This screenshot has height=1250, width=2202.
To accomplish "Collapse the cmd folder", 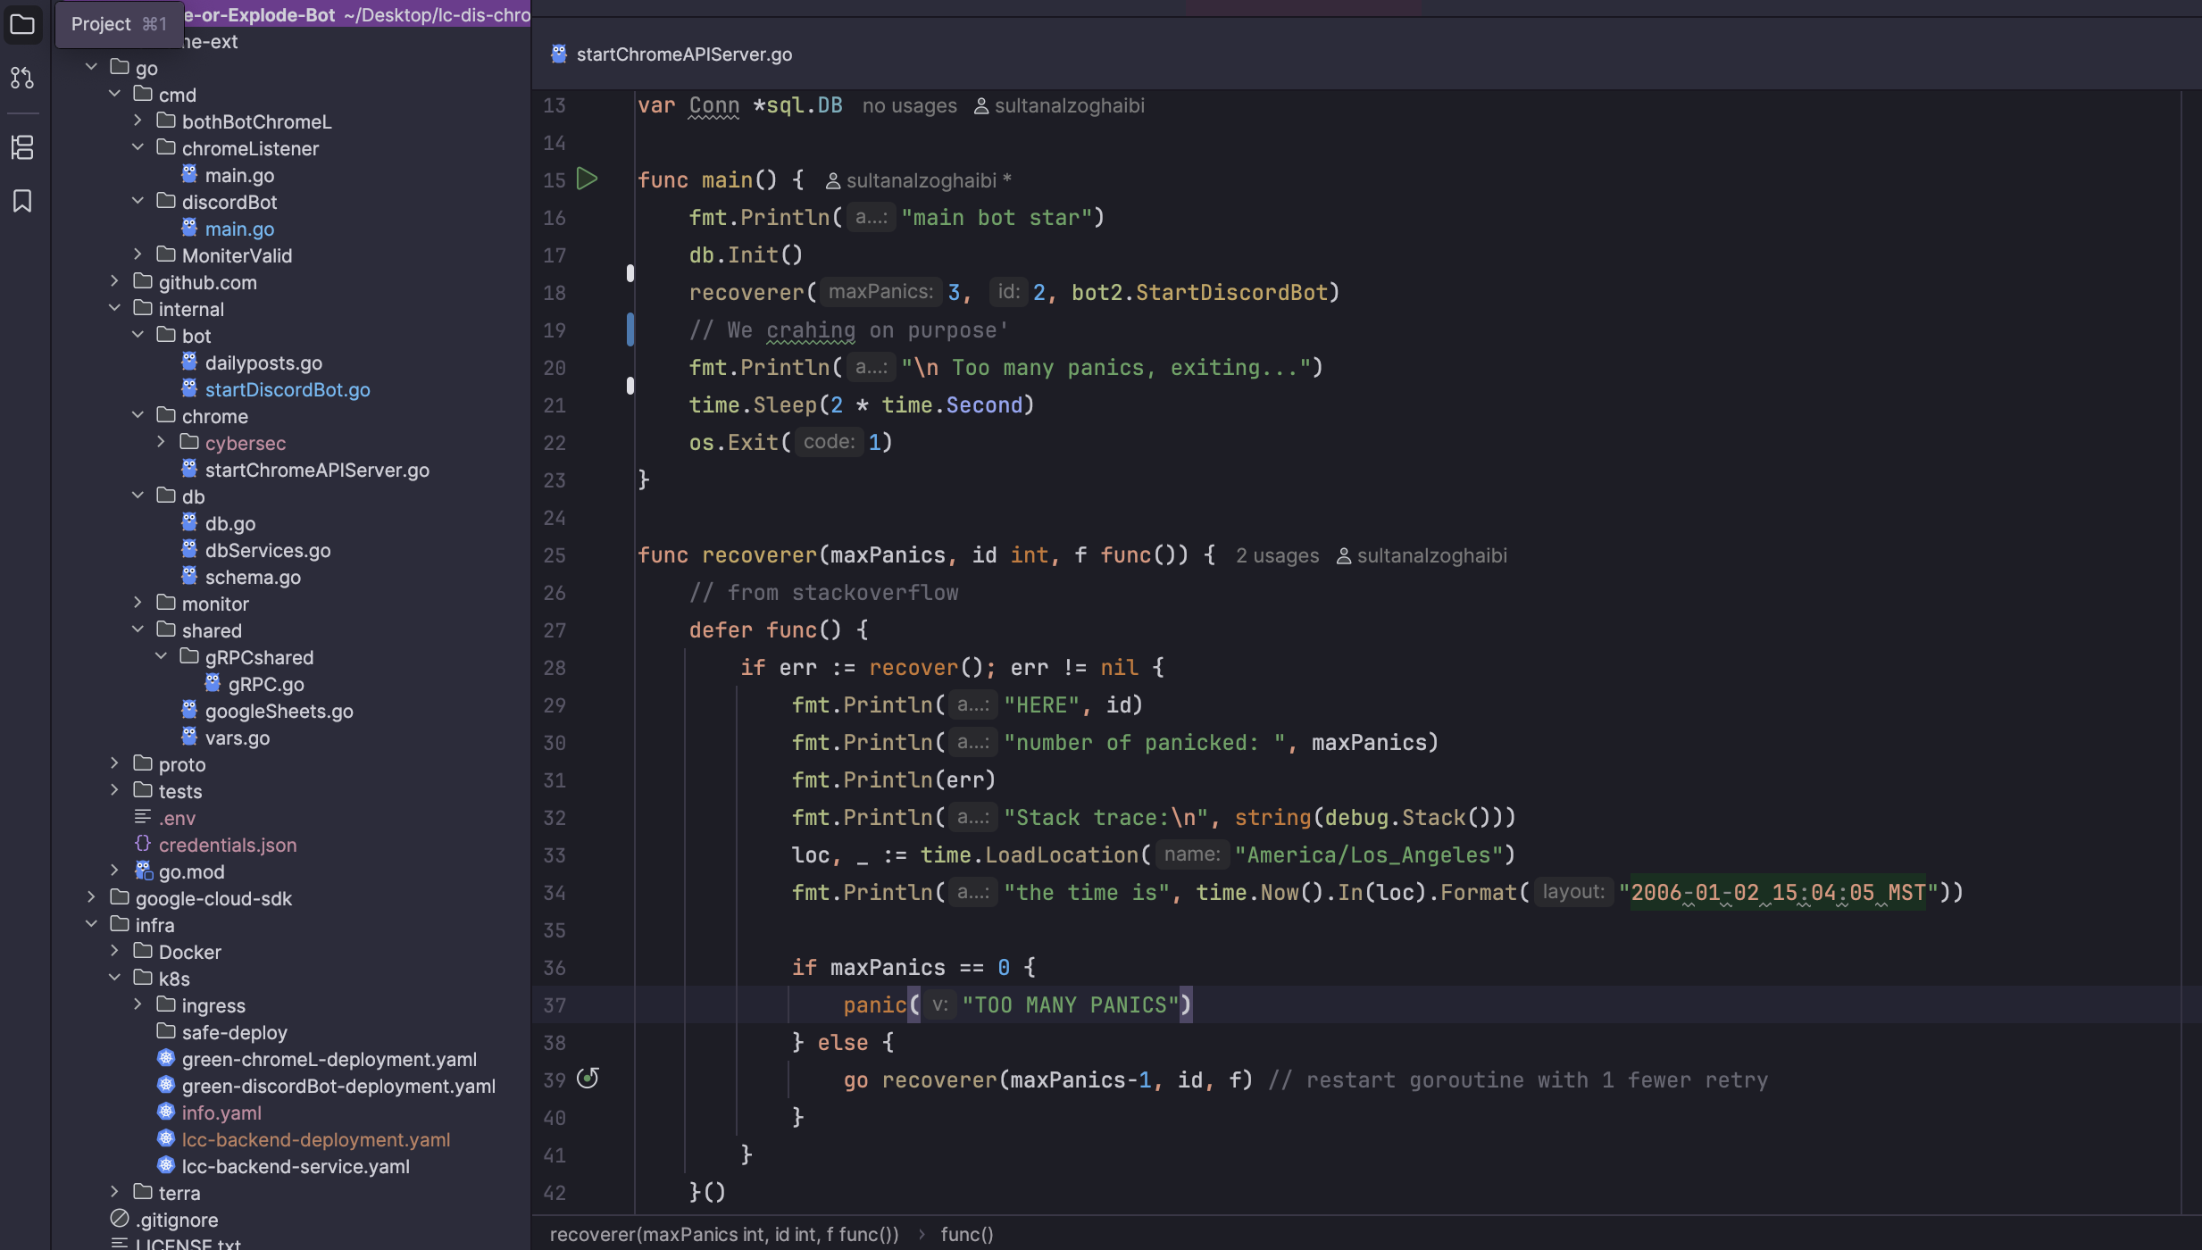I will pyautogui.click(x=114, y=94).
